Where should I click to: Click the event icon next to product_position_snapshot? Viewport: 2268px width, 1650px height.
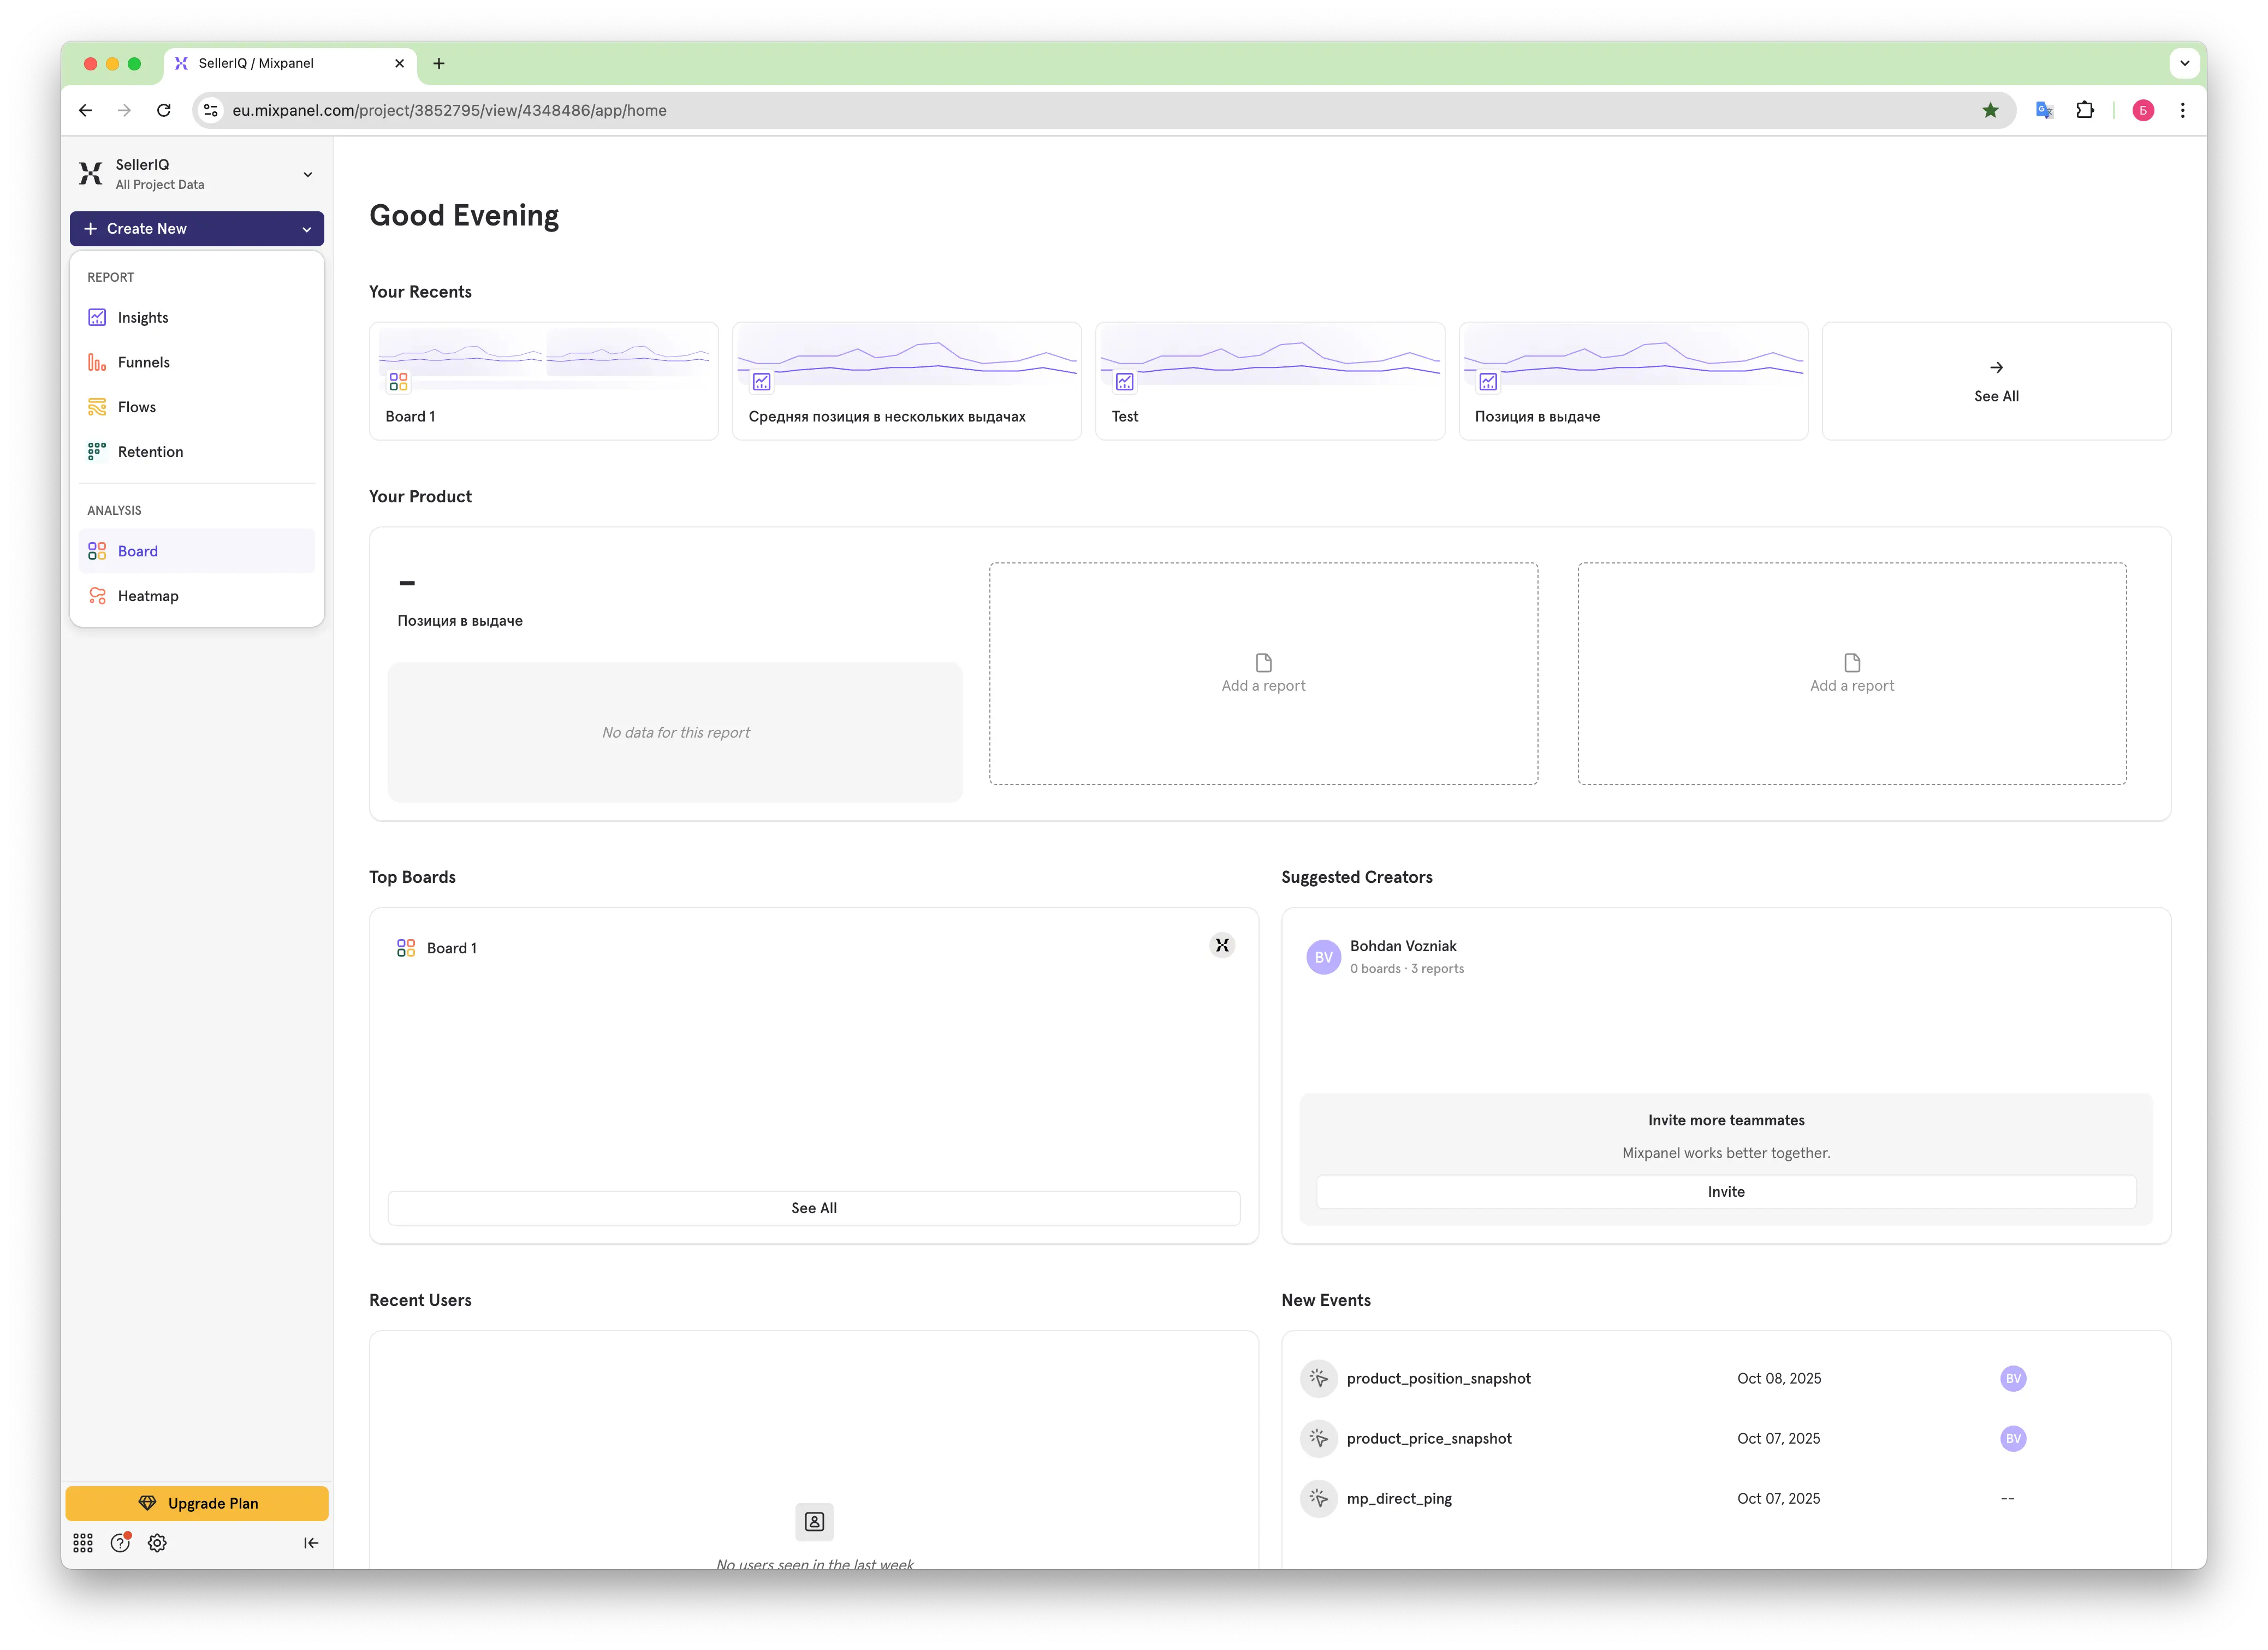click(1319, 1379)
